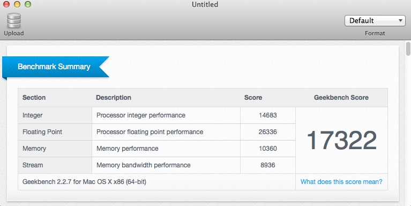Image resolution: width=411 pixels, height=206 pixels.
Task: Open the Default format dropdown
Action: 375,20
